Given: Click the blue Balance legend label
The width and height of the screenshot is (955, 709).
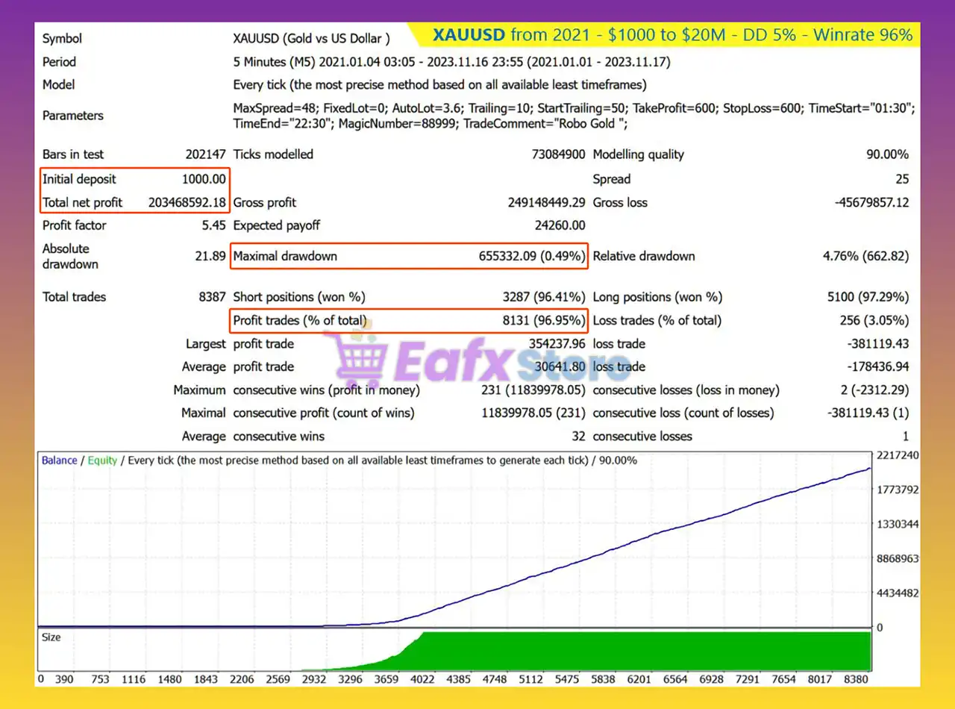Looking at the screenshot, I should [x=59, y=460].
